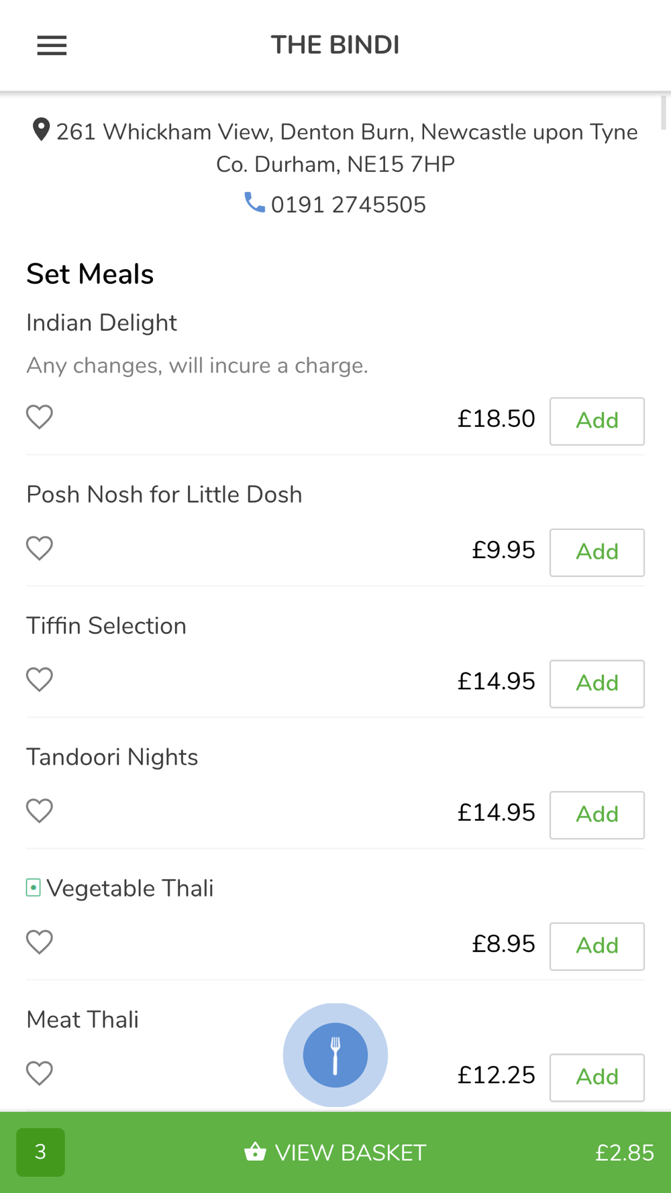Toggle heart for Tandoori Nights
Image resolution: width=671 pixels, height=1193 pixels.
coord(40,811)
